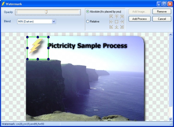
Task: Click the preview scrollbar down arrow
Action: click(170, 119)
